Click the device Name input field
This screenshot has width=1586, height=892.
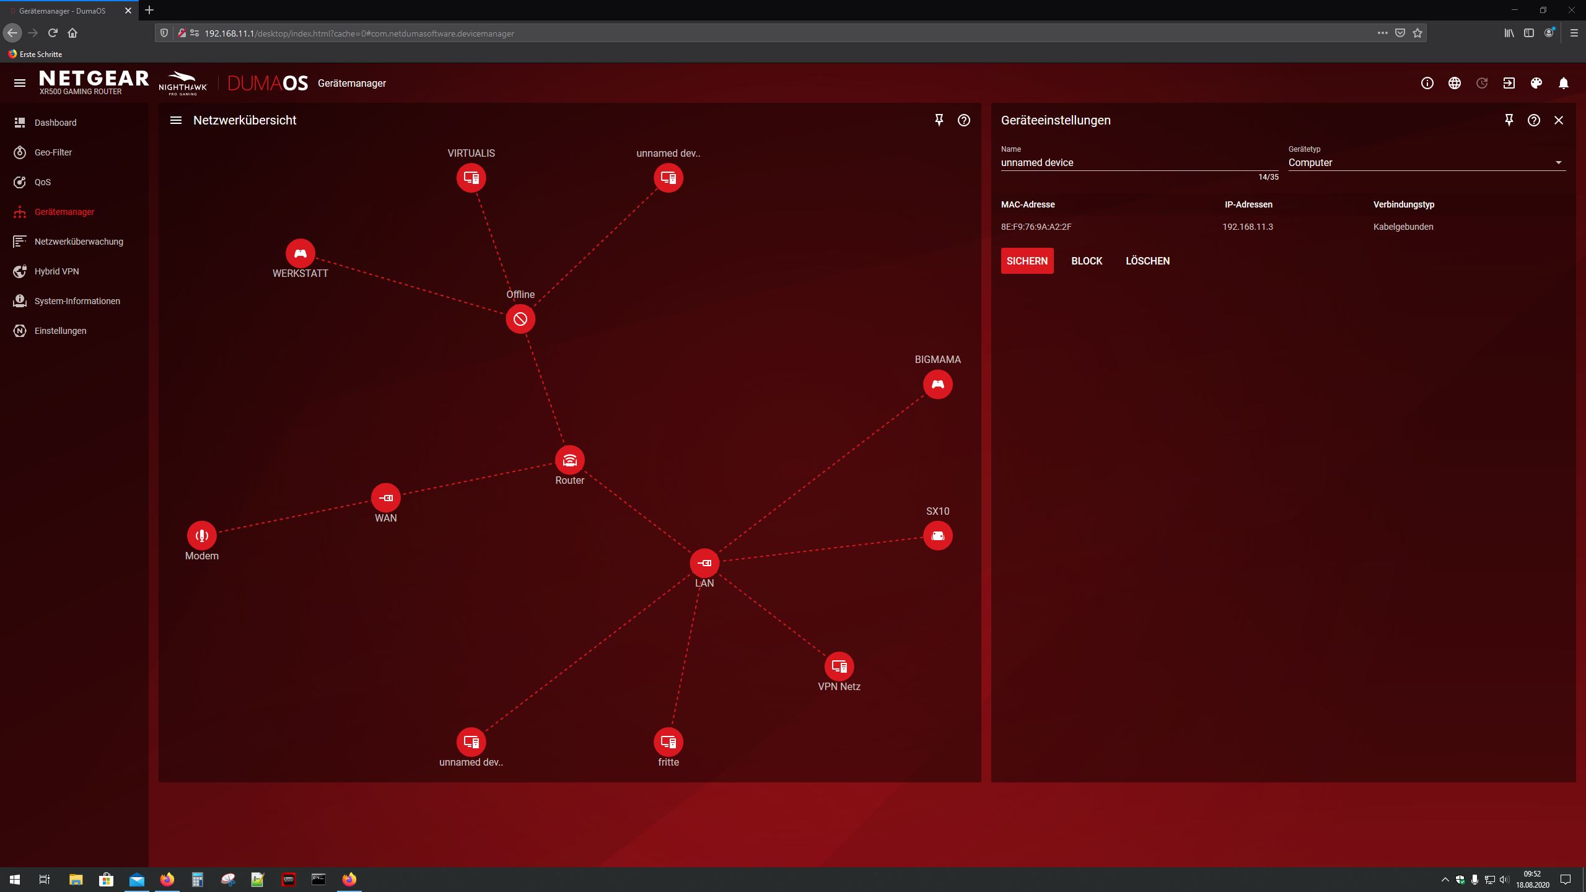click(x=1139, y=163)
